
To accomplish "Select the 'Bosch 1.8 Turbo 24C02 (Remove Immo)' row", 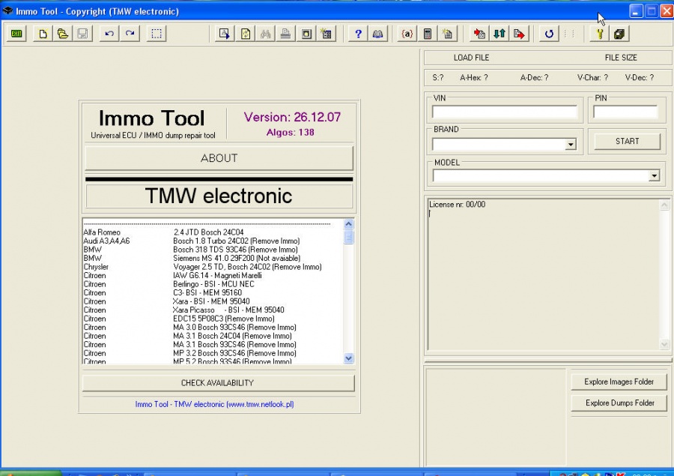I will (213, 241).
